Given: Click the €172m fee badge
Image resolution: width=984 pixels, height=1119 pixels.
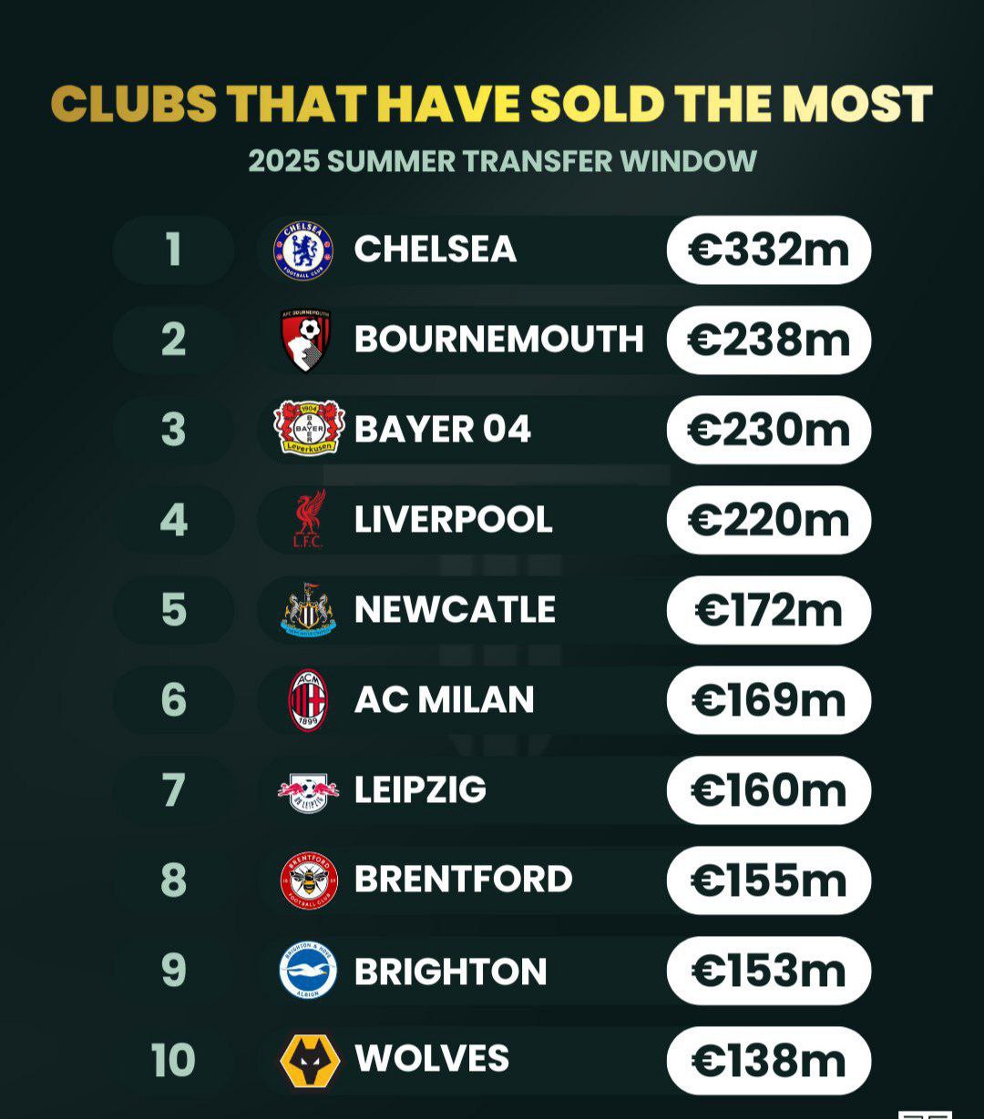Looking at the screenshot, I should pyautogui.click(x=768, y=610).
